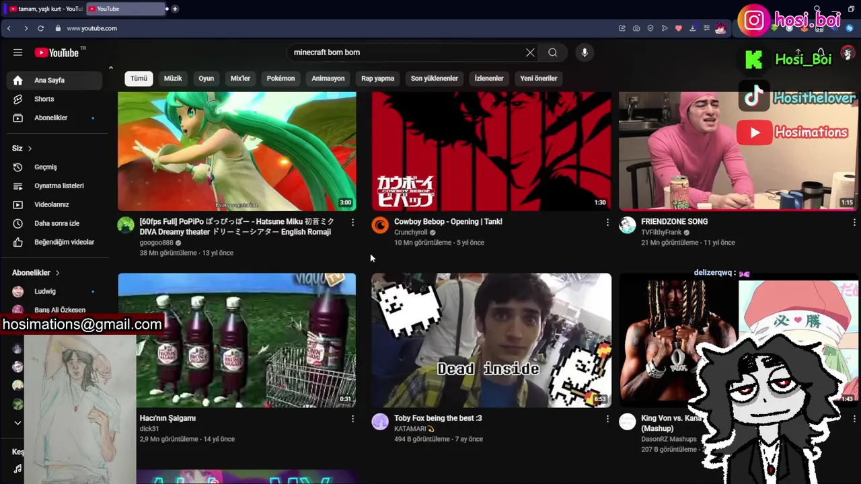Open the FRIENDZONE SONG video title

(674, 221)
